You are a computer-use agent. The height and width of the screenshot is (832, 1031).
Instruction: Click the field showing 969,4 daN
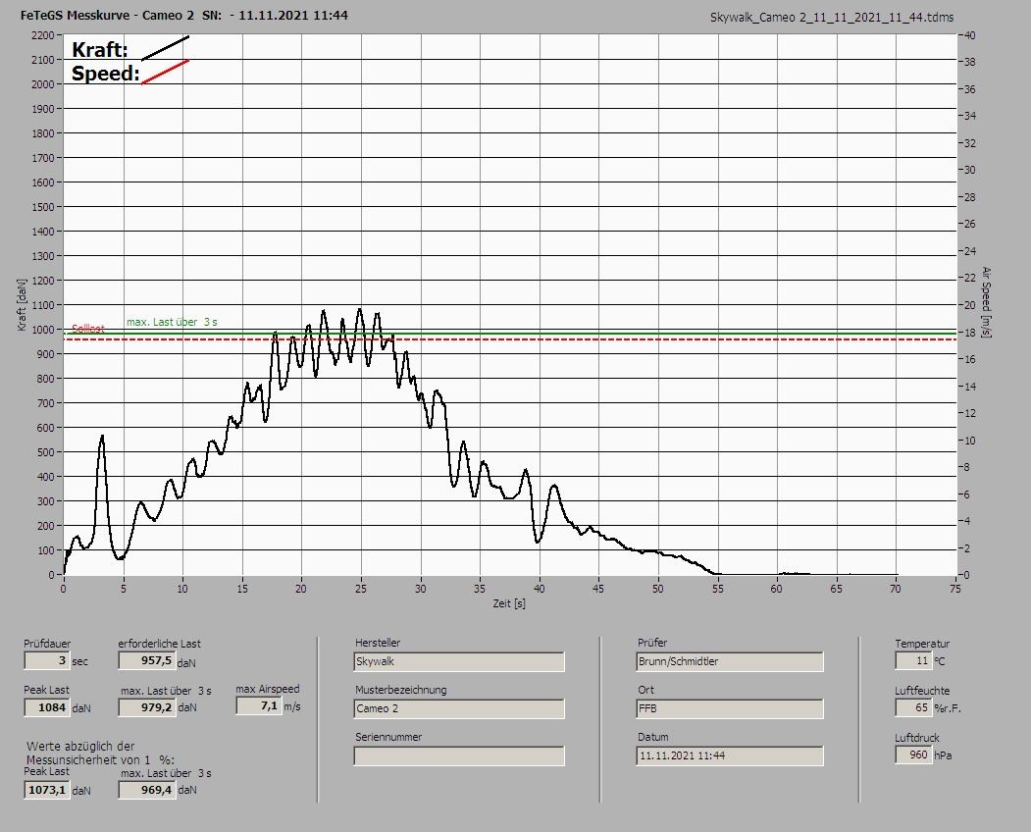click(147, 790)
